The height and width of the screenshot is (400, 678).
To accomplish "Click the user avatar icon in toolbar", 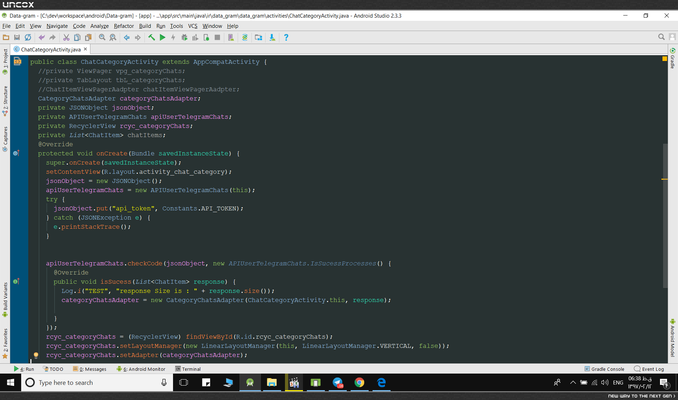I will tap(672, 37).
